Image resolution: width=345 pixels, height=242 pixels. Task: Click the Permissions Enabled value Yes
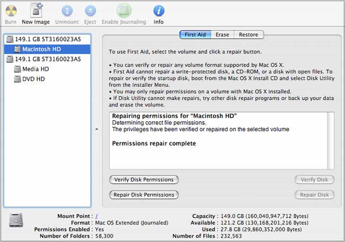[x=99, y=229]
